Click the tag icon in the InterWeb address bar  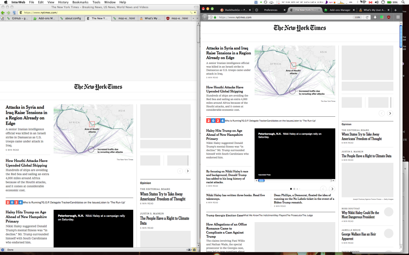(x=191, y=12)
